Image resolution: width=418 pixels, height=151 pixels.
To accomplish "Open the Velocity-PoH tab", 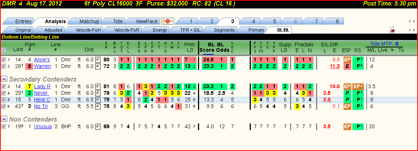I will [88, 30].
